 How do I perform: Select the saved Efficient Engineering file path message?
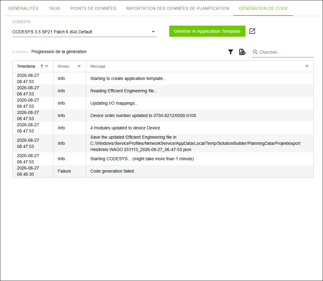195,143
